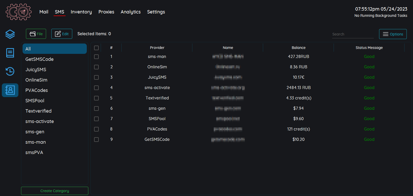413x196 pixels.
Task: Click the 4.33 credit(s) balance cell
Action: pos(298,98)
